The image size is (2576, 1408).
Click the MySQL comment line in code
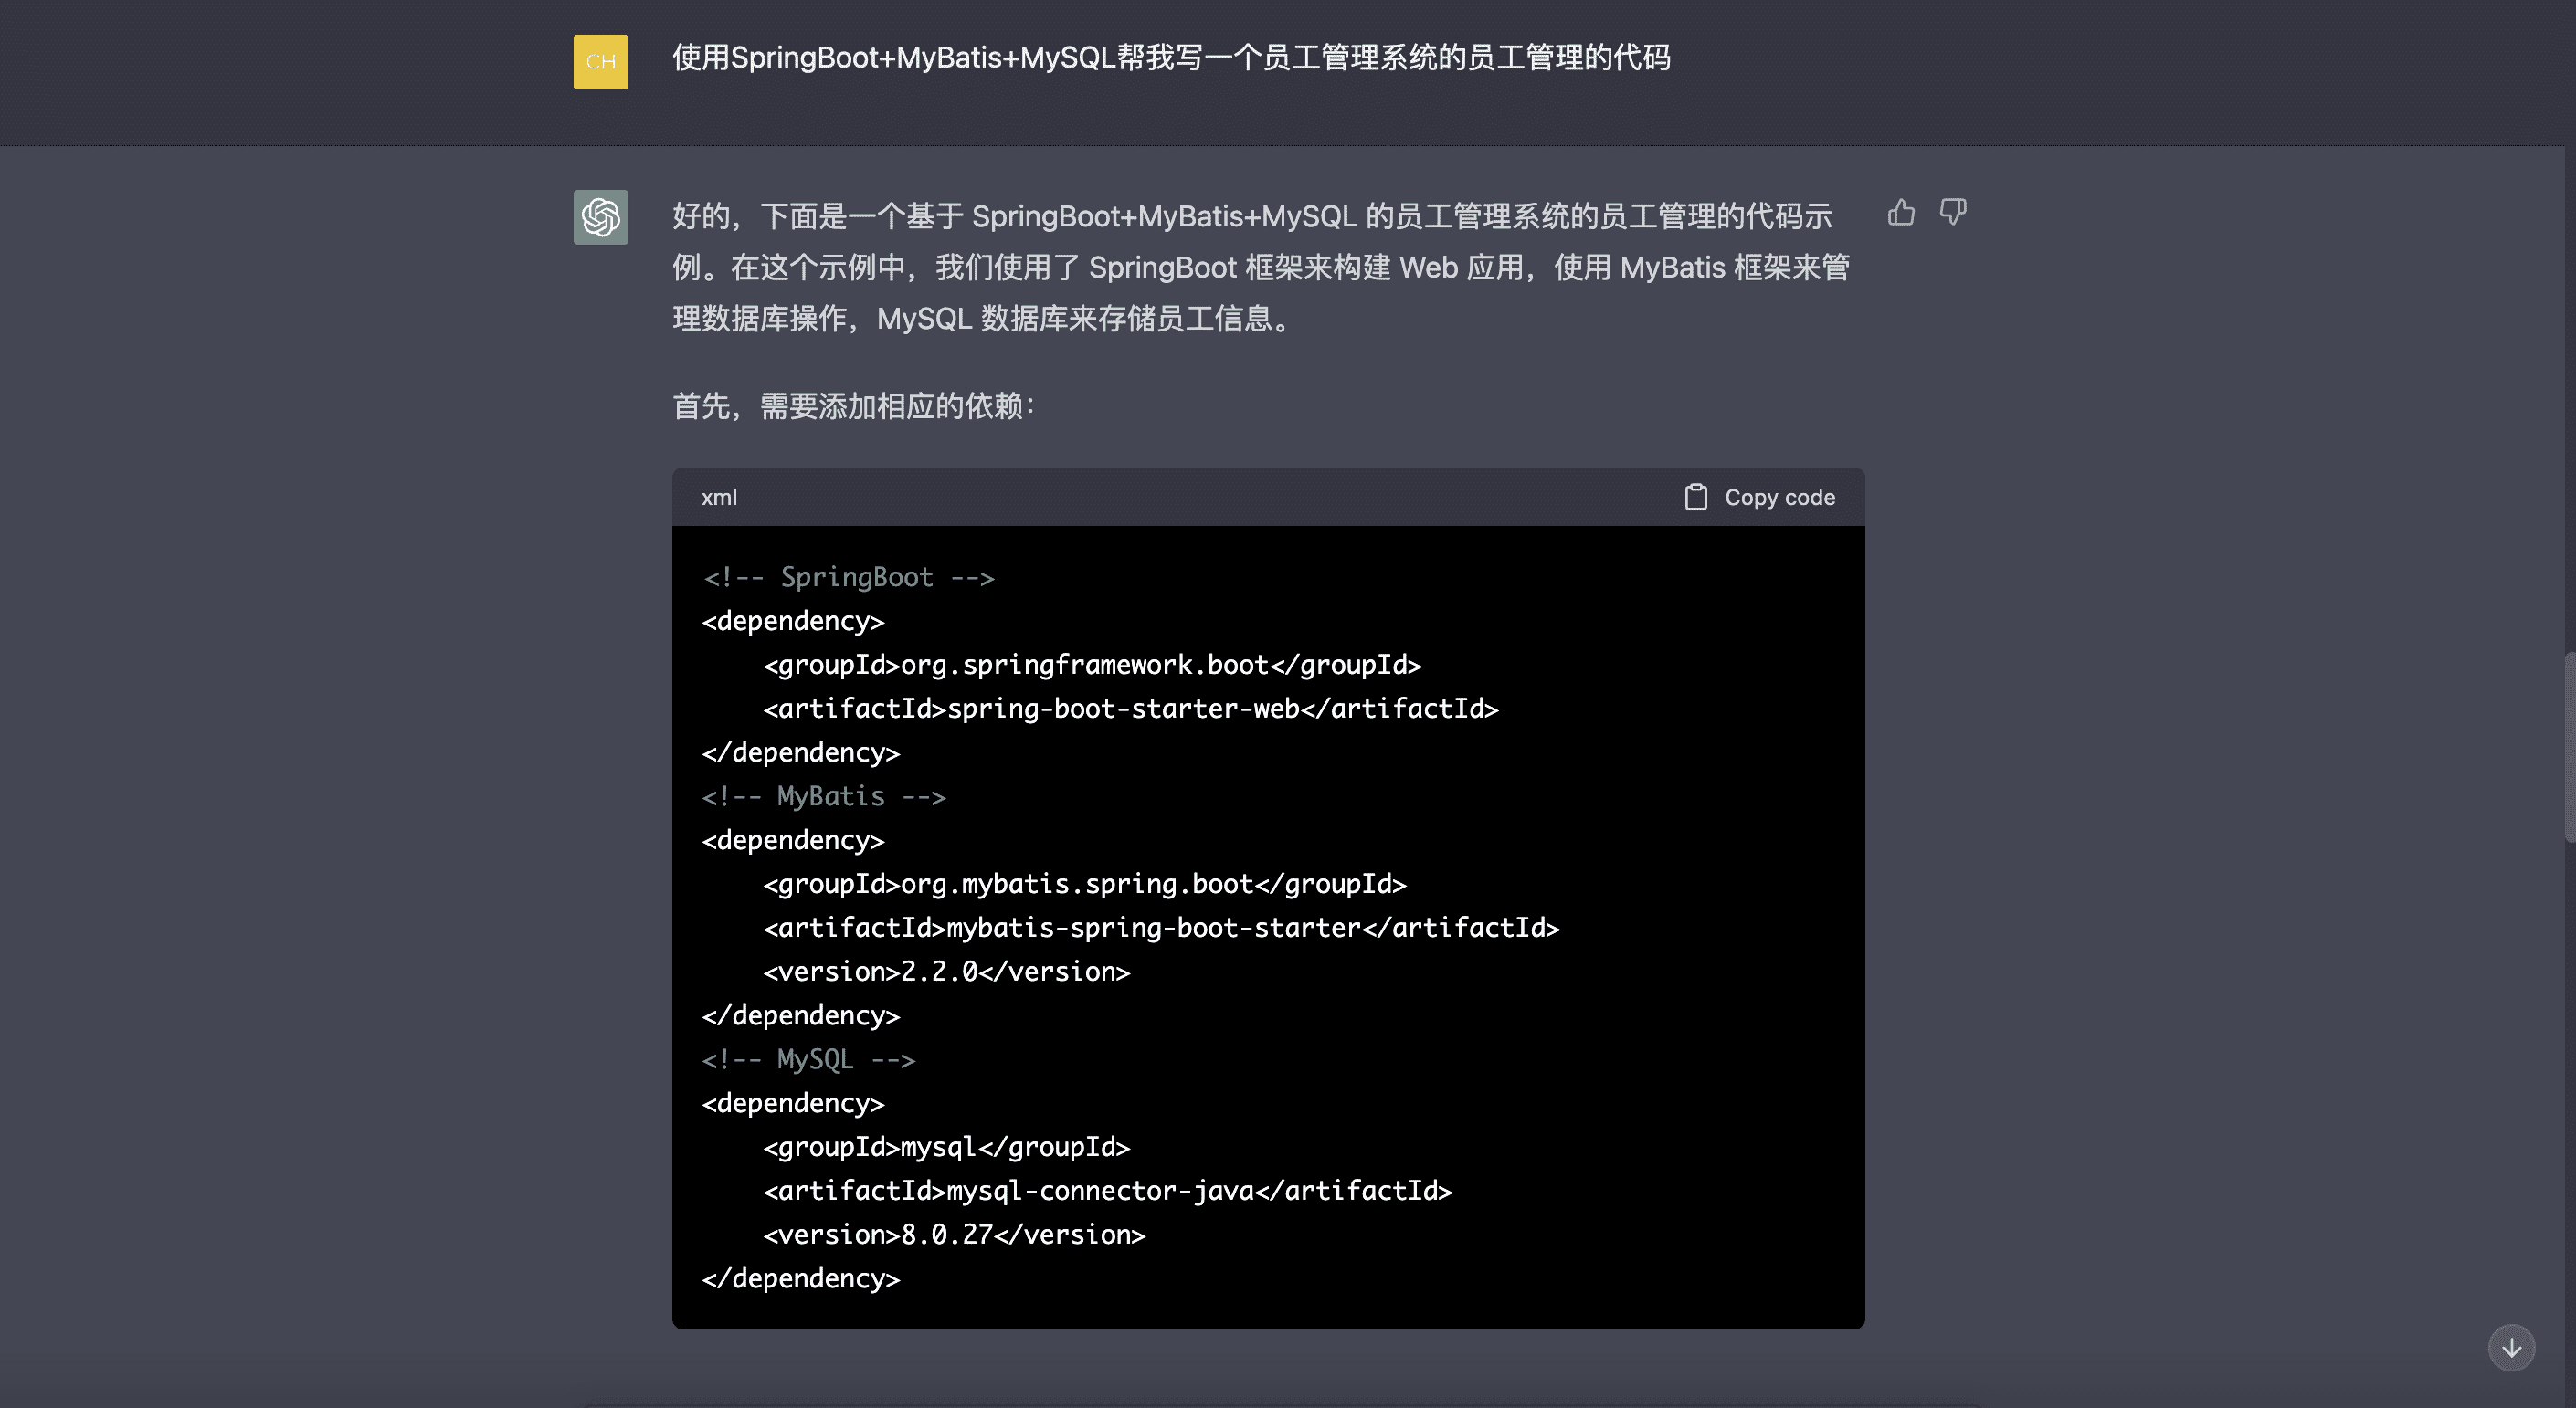(x=808, y=1059)
